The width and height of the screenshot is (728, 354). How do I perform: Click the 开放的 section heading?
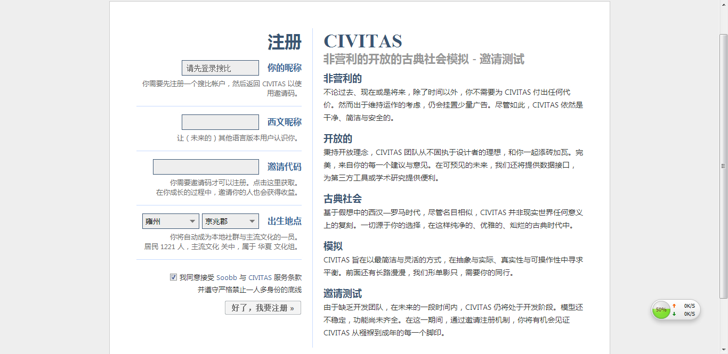pyautogui.click(x=338, y=139)
